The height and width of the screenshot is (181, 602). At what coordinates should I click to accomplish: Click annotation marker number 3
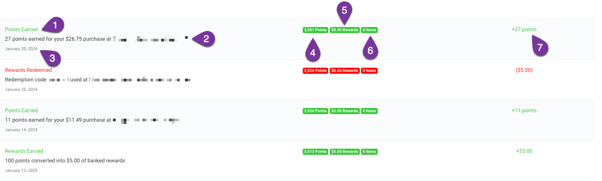pos(51,58)
